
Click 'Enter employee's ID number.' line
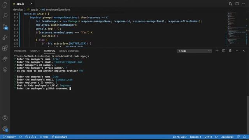(35, 82)
